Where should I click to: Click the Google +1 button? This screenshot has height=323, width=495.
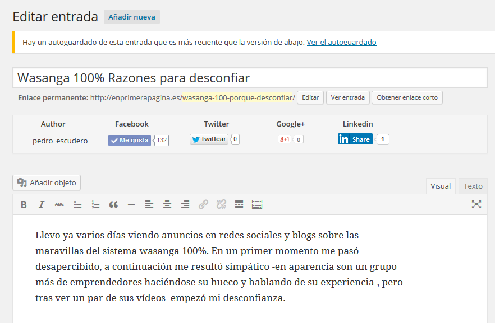click(285, 139)
